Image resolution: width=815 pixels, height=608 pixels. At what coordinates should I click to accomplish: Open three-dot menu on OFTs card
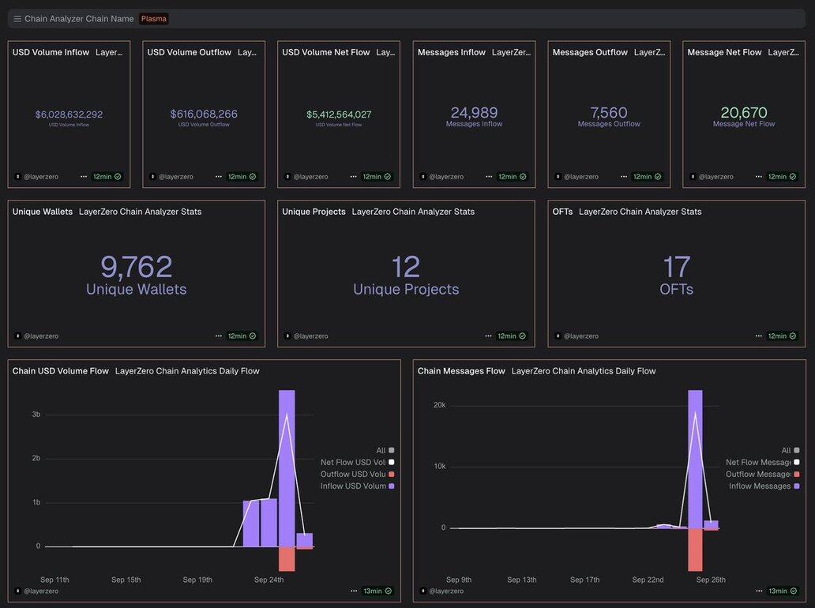coord(758,336)
